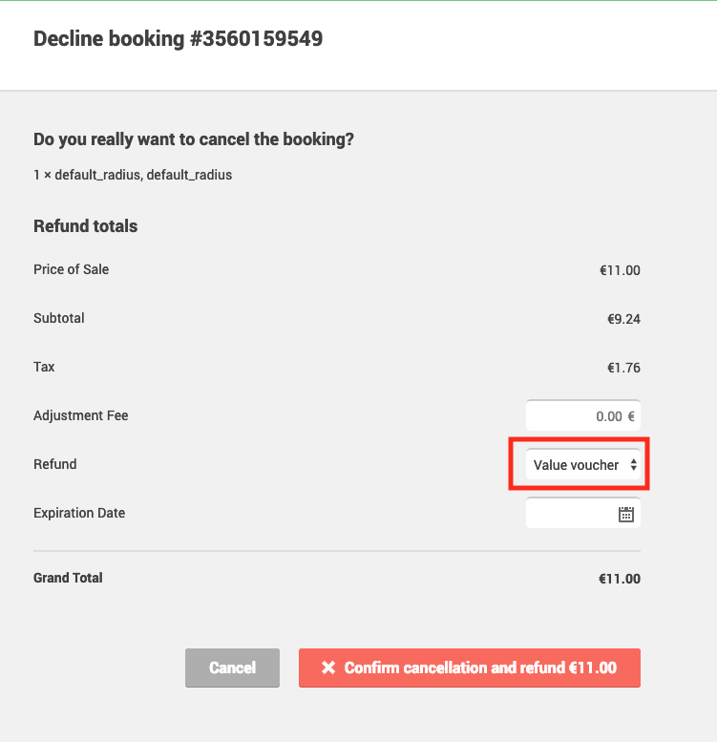Click the booking item line default_radius
717x742 pixels.
coord(133,175)
